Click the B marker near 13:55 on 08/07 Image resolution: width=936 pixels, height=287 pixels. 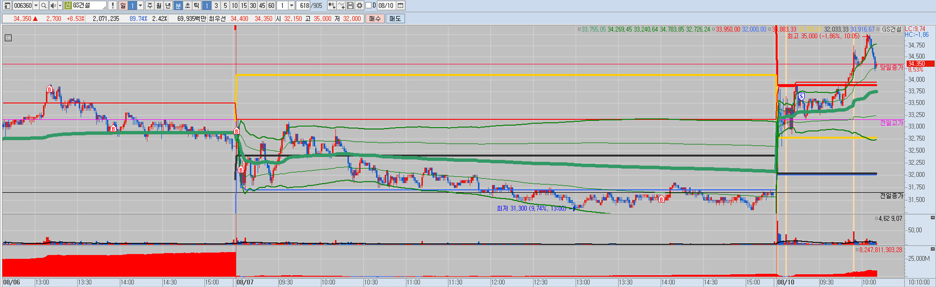point(662,199)
